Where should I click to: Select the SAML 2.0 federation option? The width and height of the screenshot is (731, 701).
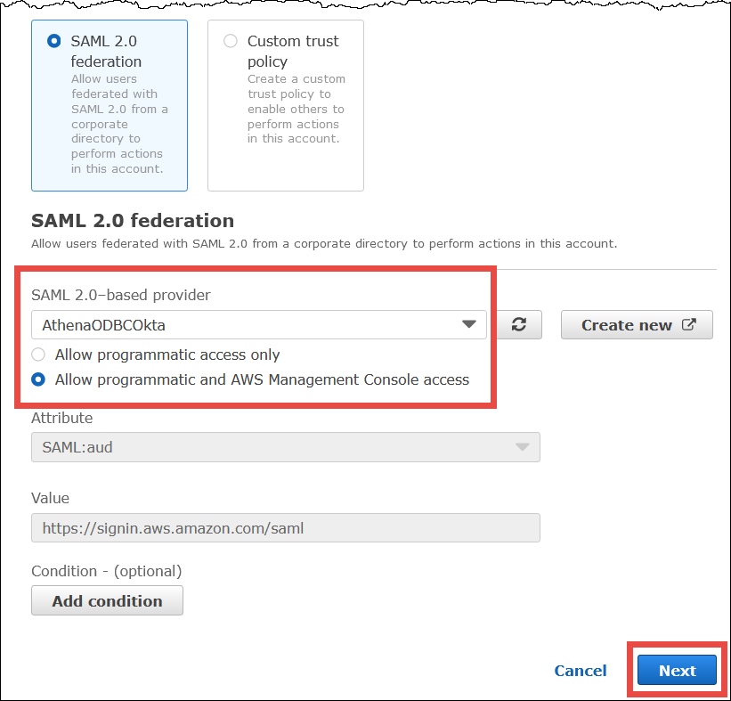click(x=53, y=40)
